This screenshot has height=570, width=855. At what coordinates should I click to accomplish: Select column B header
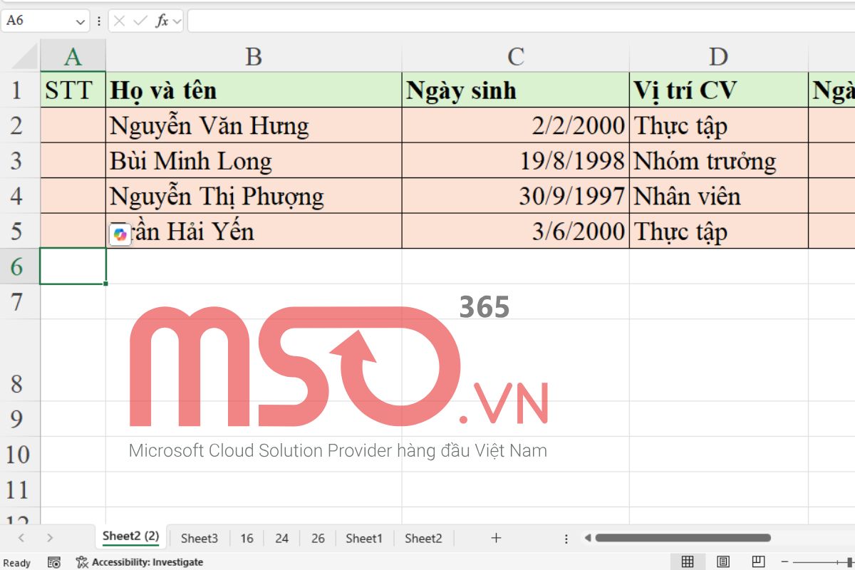pyautogui.click(x=254, y=56)
